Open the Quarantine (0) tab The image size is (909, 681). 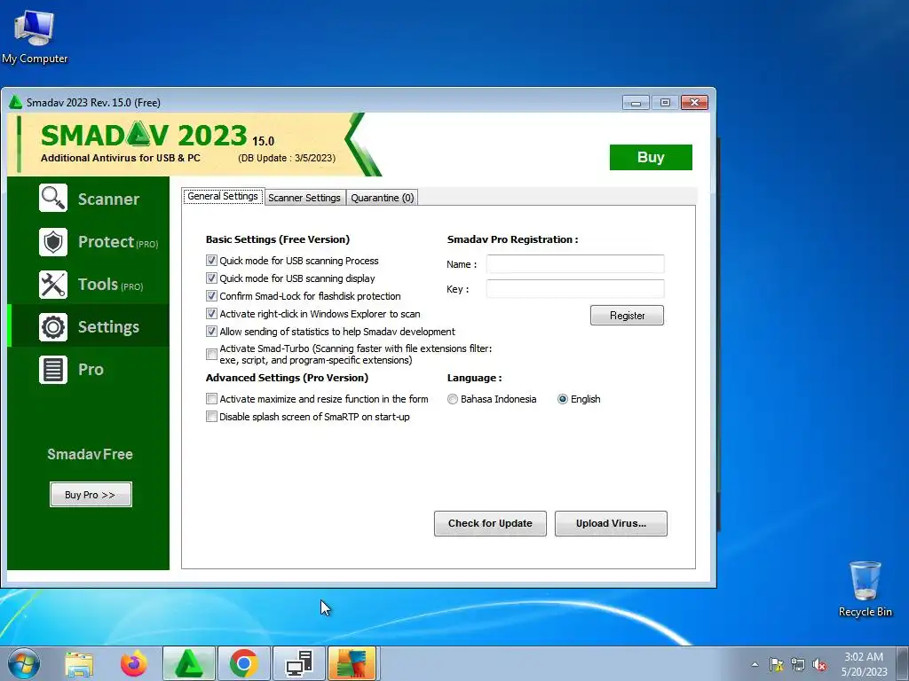pyautogui.click(x=383, y=198)
